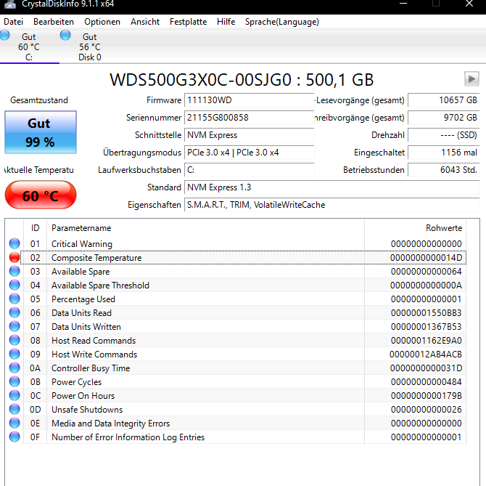Viewport: 486px width, 486px height.
Task: Click the disk title WDS500G3X0C-00SJG0 : 500,1 GB
Action: point(242,79)
